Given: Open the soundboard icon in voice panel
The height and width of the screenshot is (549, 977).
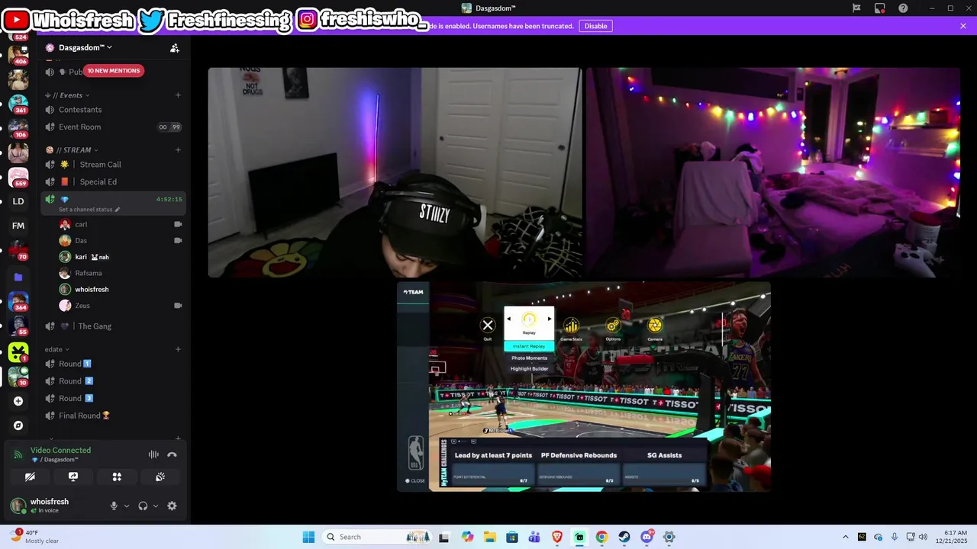Looking at the screenshot, I should (160, 477).
